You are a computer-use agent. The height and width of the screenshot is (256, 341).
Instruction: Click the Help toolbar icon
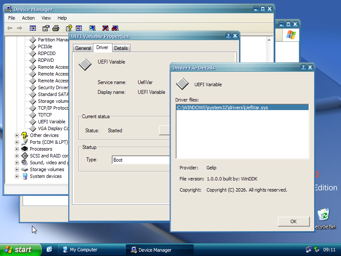tap(69, 28)
